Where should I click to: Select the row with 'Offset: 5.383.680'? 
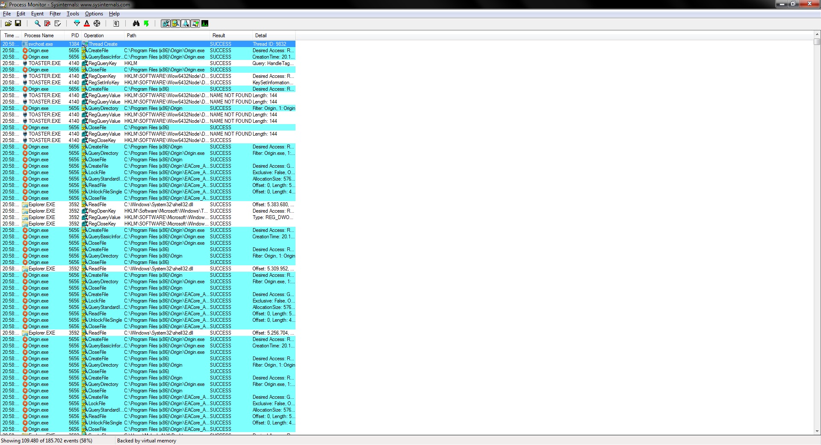pyautogui.click(x=148, y=205)
